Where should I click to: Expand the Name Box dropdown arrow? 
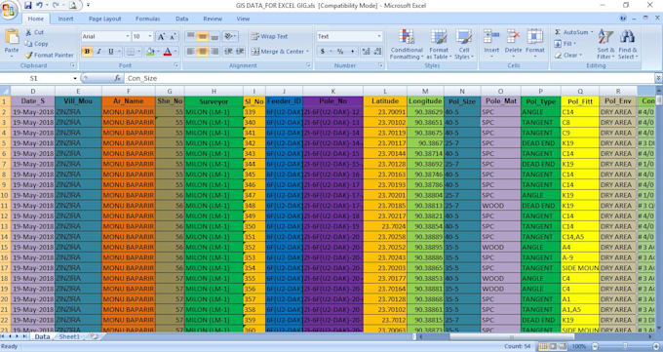pyautogui.click(x=75, y=79)
